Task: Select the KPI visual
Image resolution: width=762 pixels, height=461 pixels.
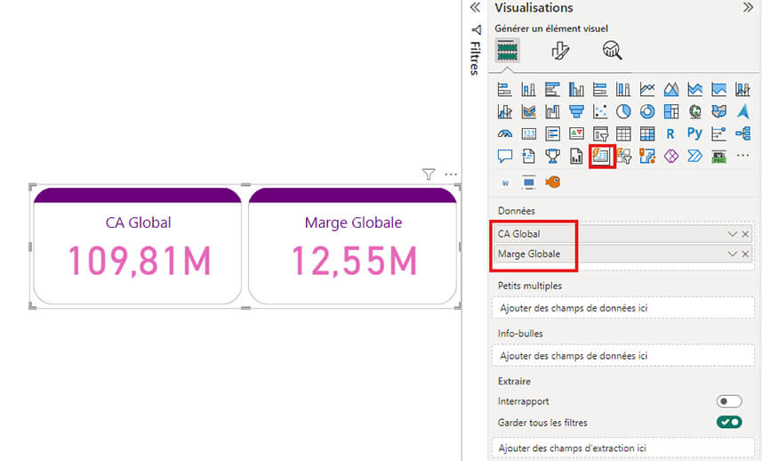Action: [576, 133]
